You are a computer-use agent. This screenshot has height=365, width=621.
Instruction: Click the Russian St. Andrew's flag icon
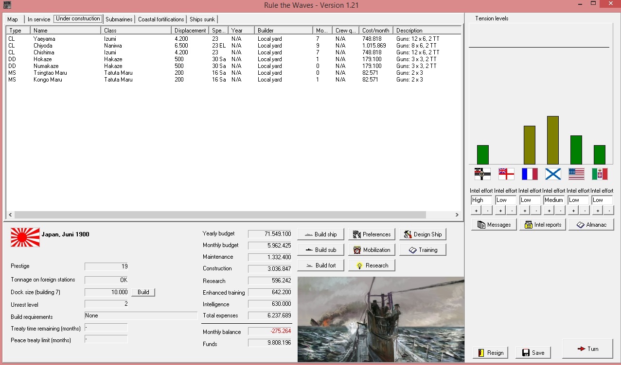[553, 174]
